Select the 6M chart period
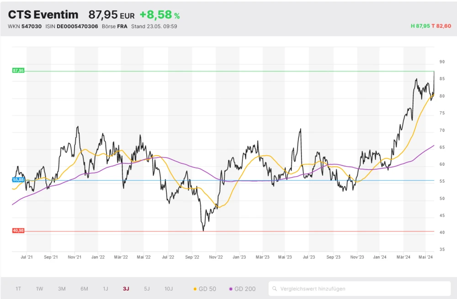Screen dimensions: 457x299 [x=84, y=289]
